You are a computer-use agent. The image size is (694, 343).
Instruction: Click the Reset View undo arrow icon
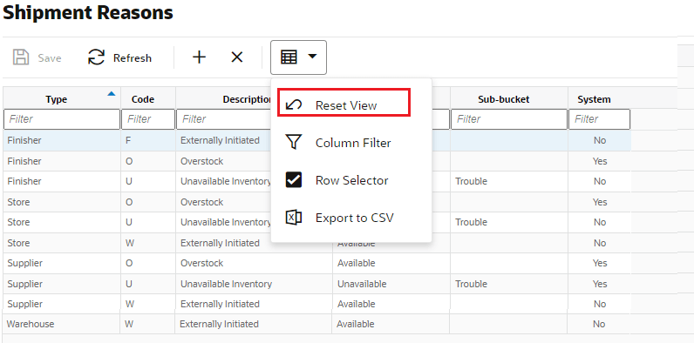[294, 105]
